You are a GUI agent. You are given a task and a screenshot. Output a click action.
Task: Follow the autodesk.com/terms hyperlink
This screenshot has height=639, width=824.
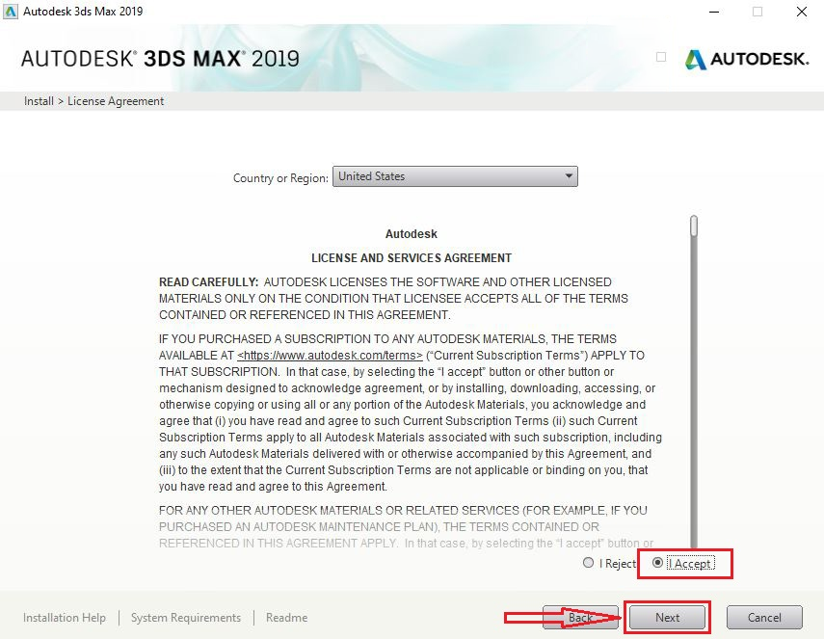(x=330, y=356)
